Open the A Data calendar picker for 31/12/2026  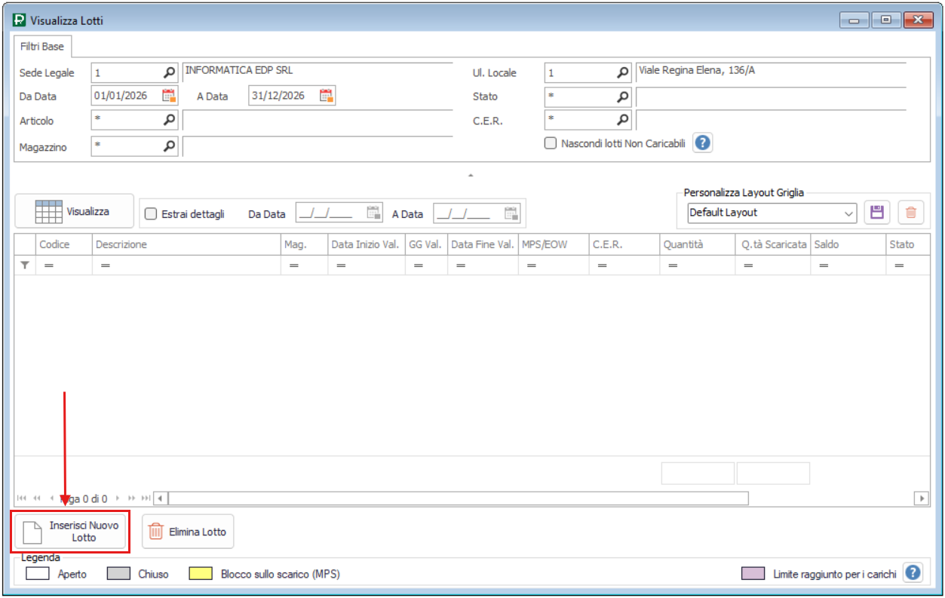326,96
